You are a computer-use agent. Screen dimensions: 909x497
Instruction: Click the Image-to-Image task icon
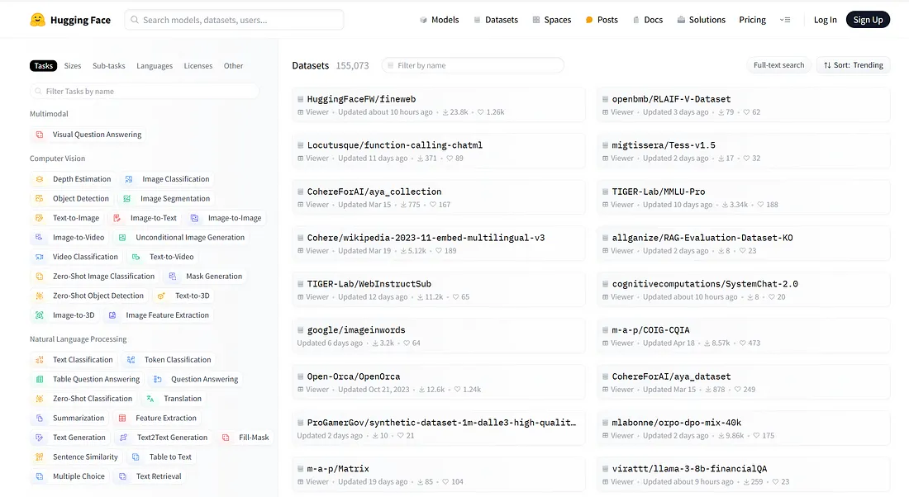tap(195, 218)
